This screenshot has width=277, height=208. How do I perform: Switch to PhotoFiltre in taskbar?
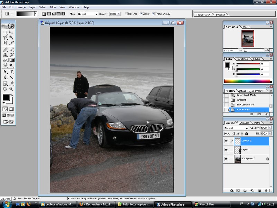click(x=211, y=204)
